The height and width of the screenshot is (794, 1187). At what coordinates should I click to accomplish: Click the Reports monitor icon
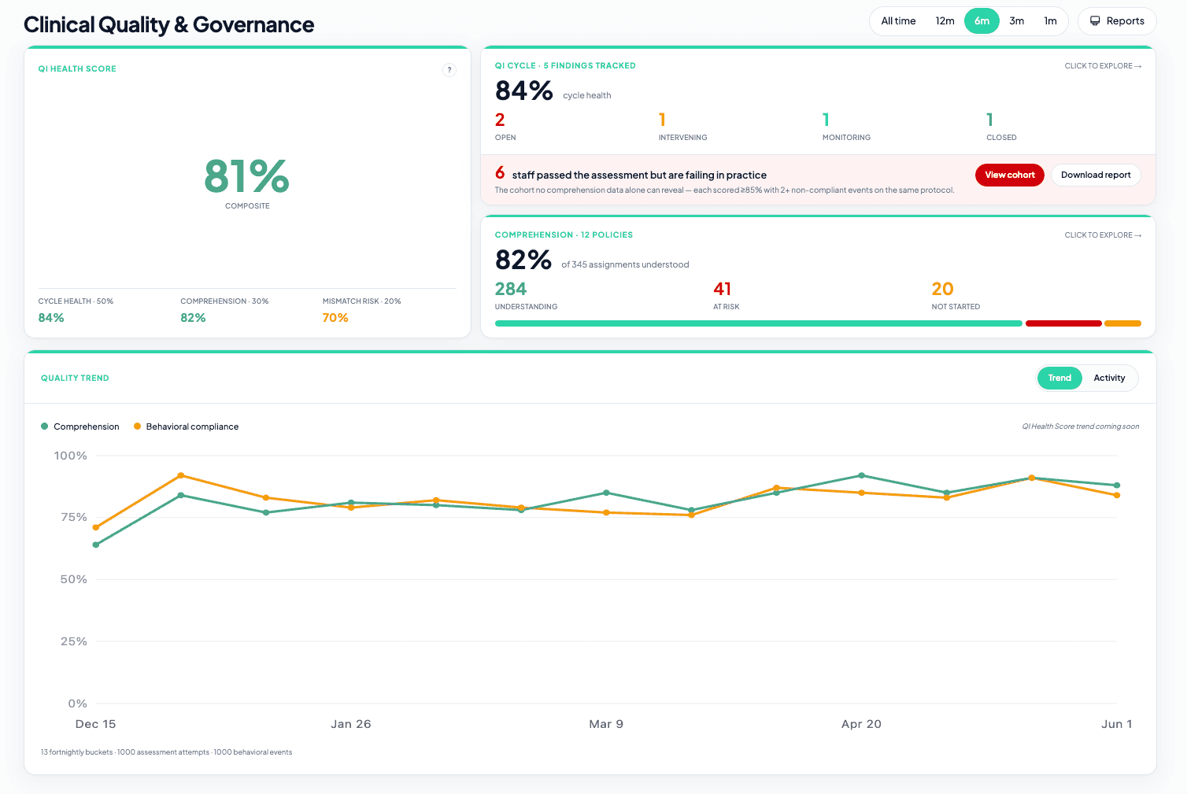1095,21
